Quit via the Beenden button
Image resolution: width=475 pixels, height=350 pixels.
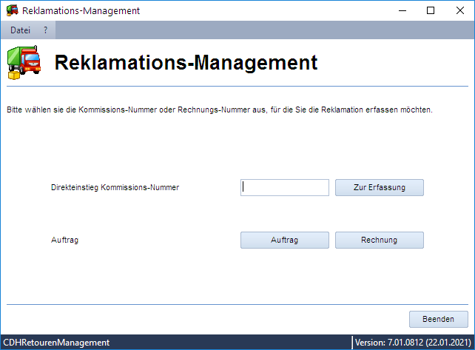[x=438, y=319]
